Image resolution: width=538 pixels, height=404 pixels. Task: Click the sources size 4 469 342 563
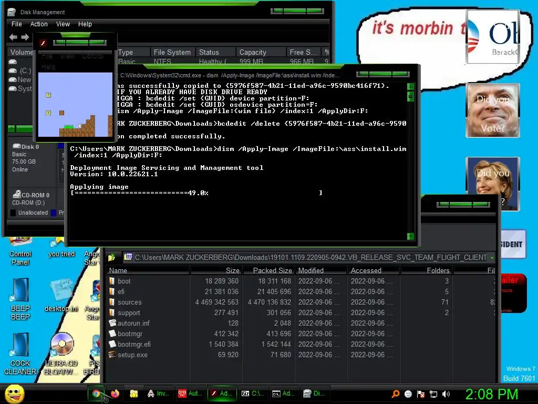coord(217,302)
